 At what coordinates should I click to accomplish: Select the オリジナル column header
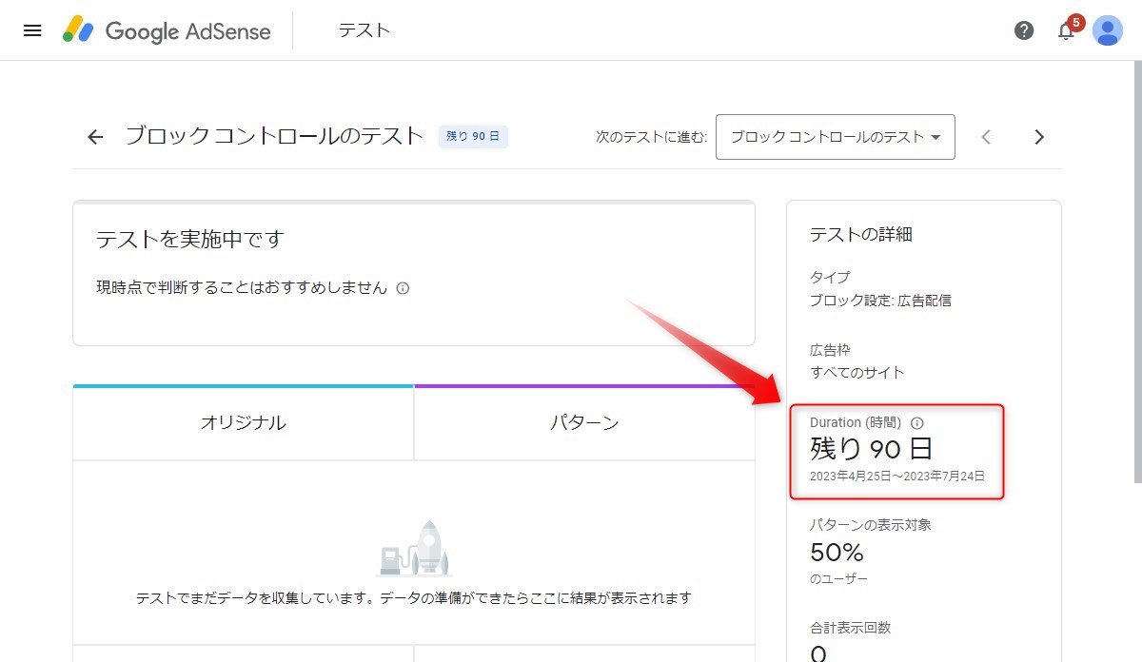tap(243, 423)
